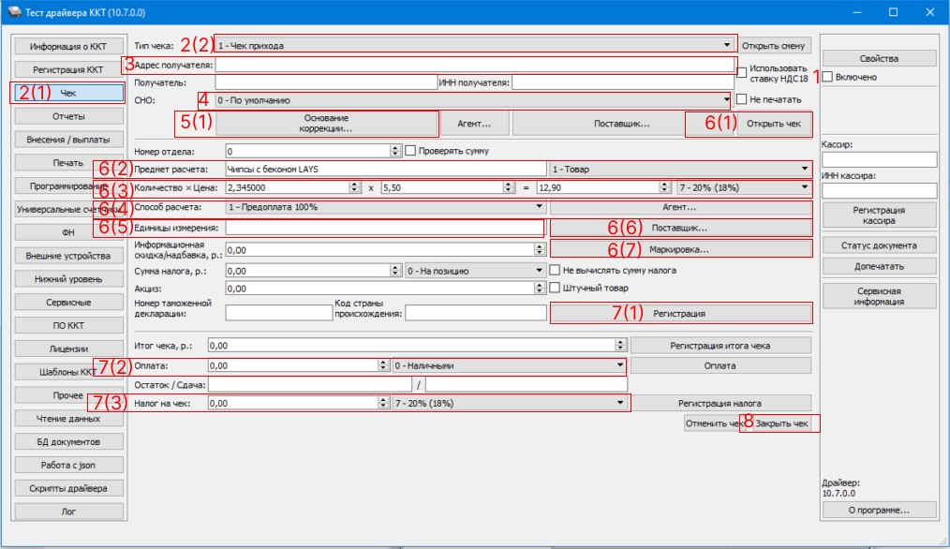Switch to the Отчеты section
950x549 pixels.
click(x=68, y=116)
